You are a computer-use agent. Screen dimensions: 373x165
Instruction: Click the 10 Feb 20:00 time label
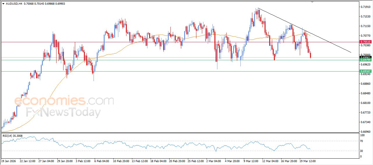point(121,161)
